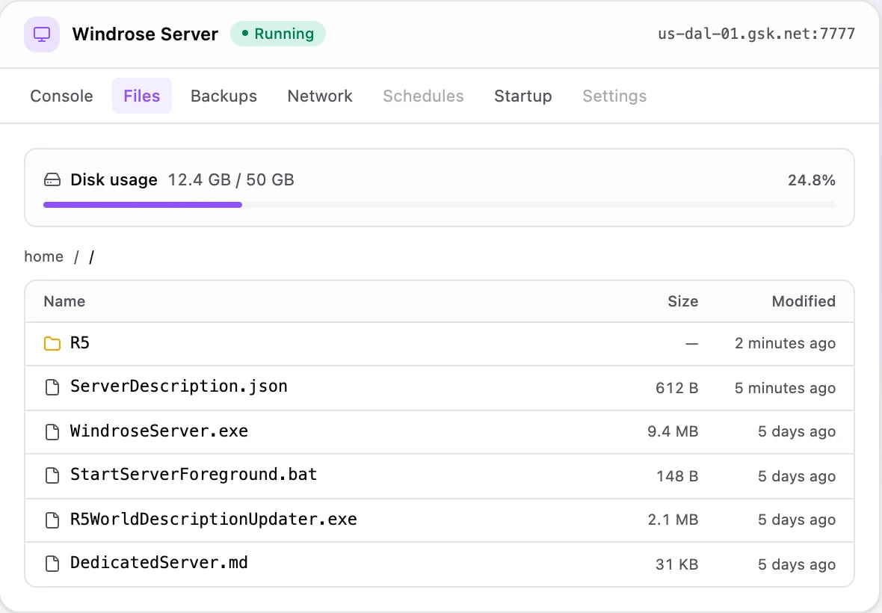
Task: Click the Windrose Server monitor icon
Action: point(42,34)
